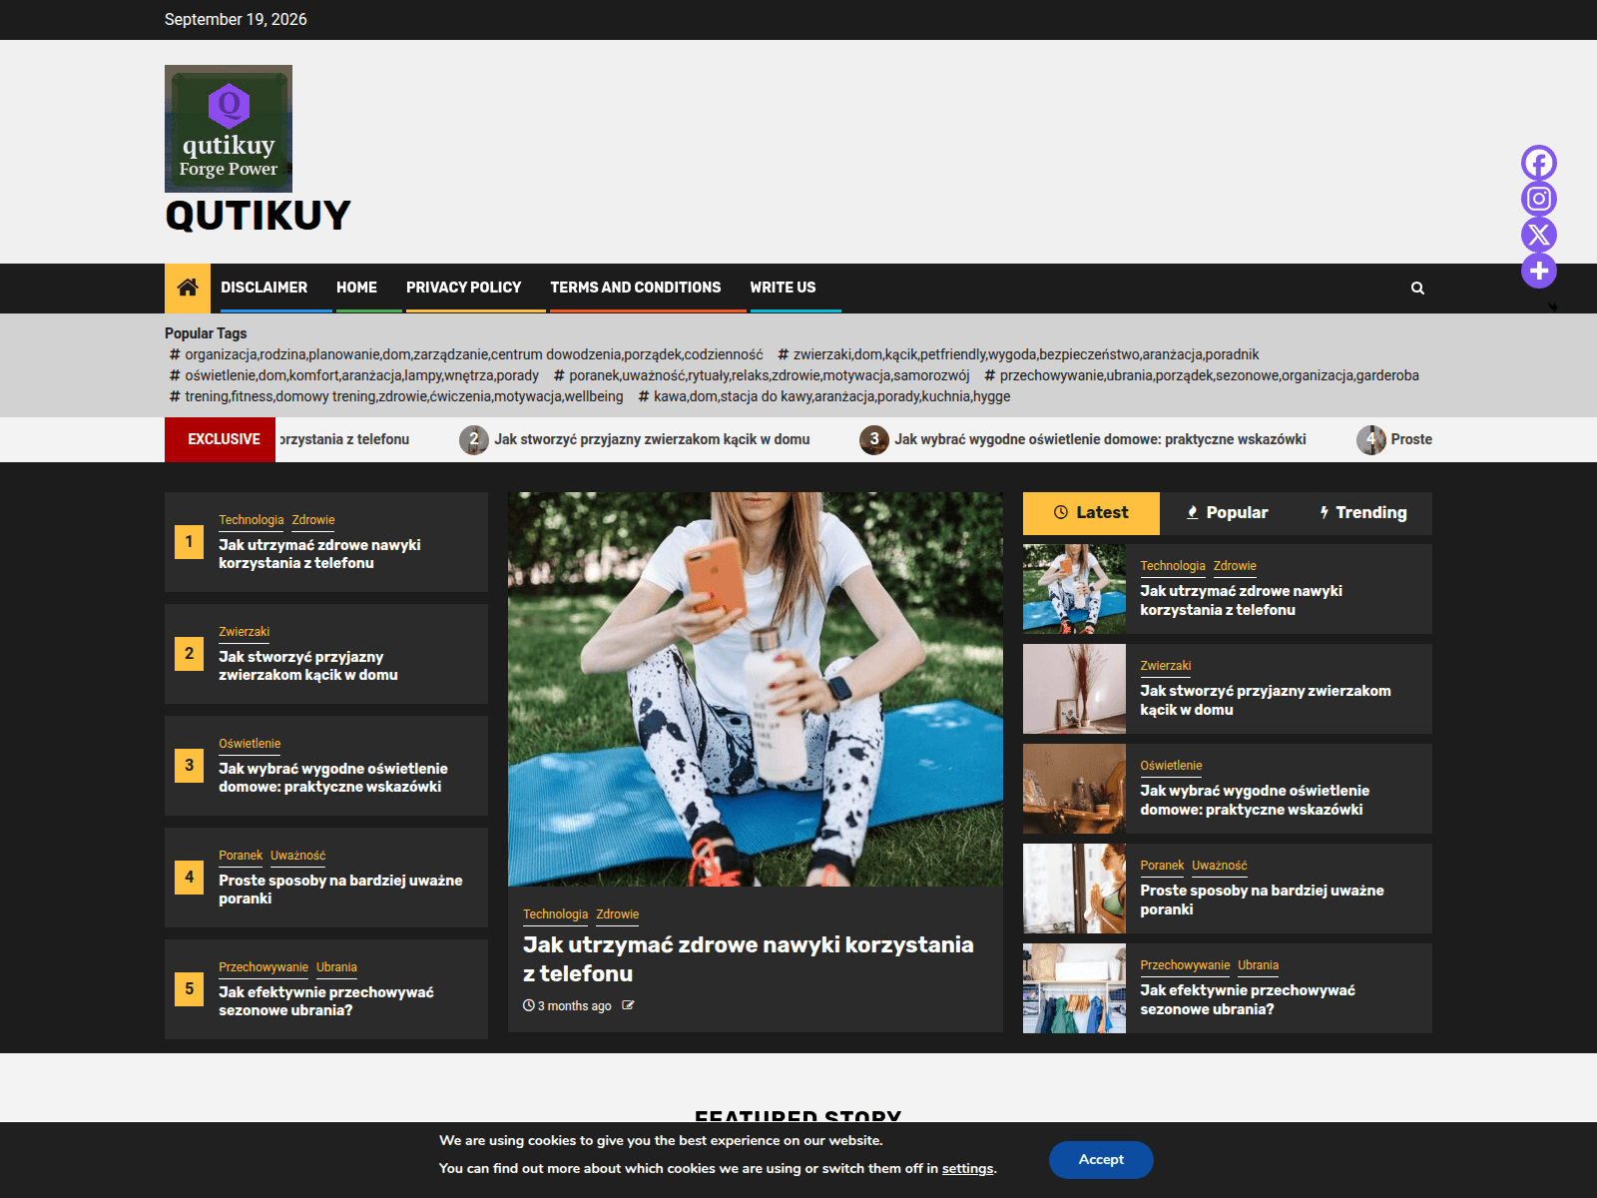Open the kawa,dom,stacja do kawy tag
Screen dimensions: 1597x1198
tap(824, 396)
